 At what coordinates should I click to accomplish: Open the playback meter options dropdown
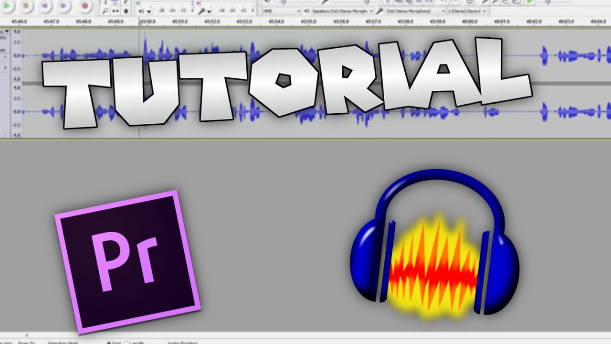pos(149,11)
